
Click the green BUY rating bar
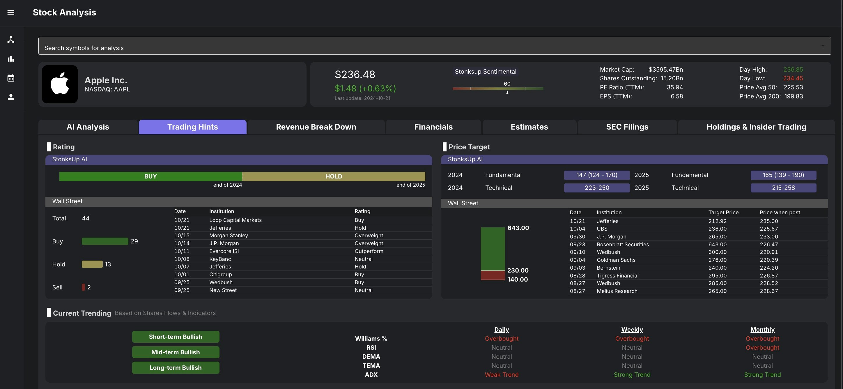pyautogui.click(x=150, y=176)
